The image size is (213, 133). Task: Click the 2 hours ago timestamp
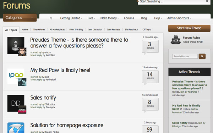point(150,123)
